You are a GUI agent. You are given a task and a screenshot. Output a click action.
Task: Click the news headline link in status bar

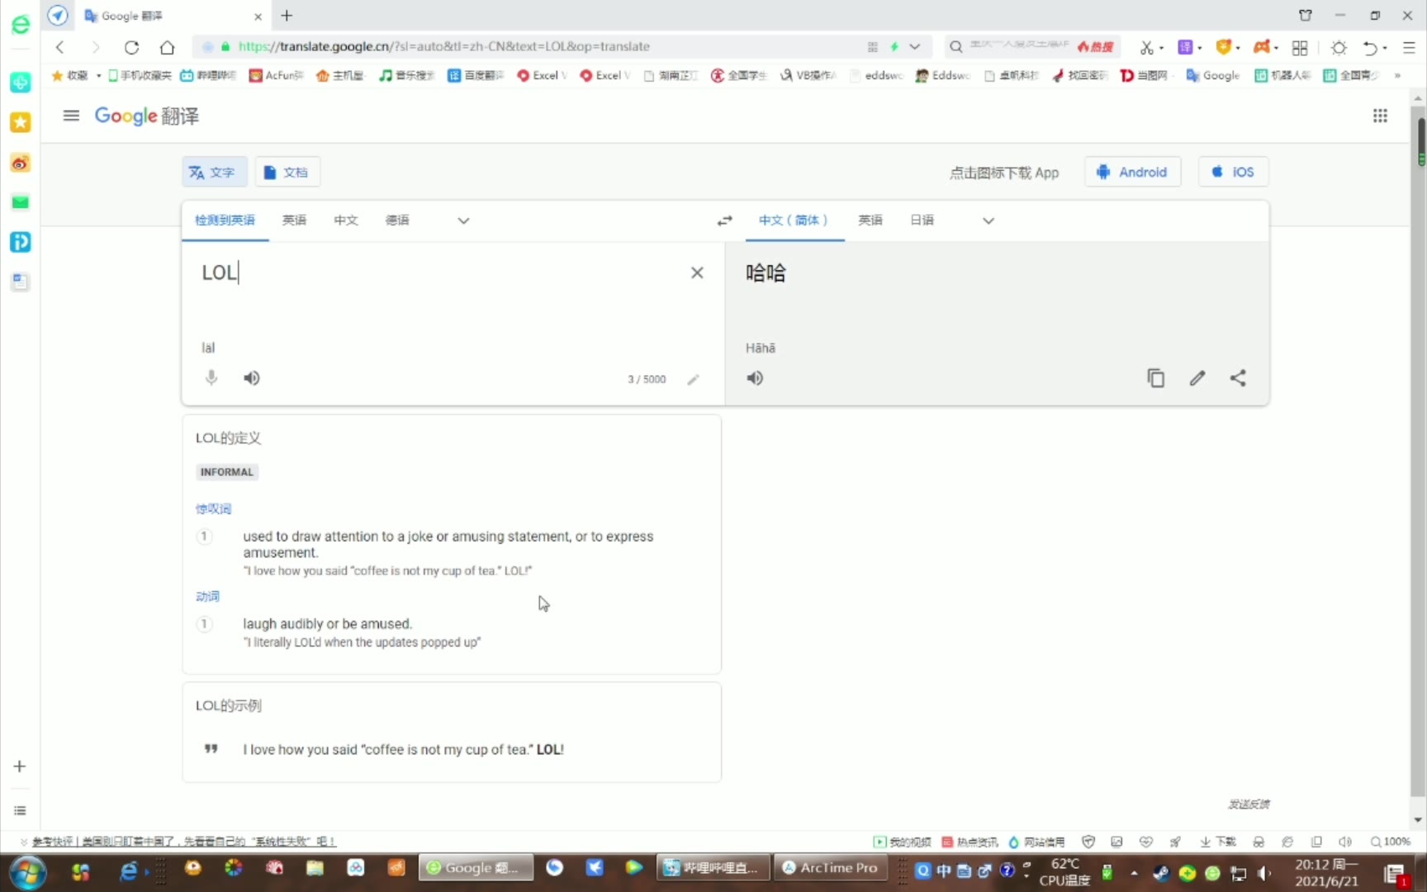point(184,842)
